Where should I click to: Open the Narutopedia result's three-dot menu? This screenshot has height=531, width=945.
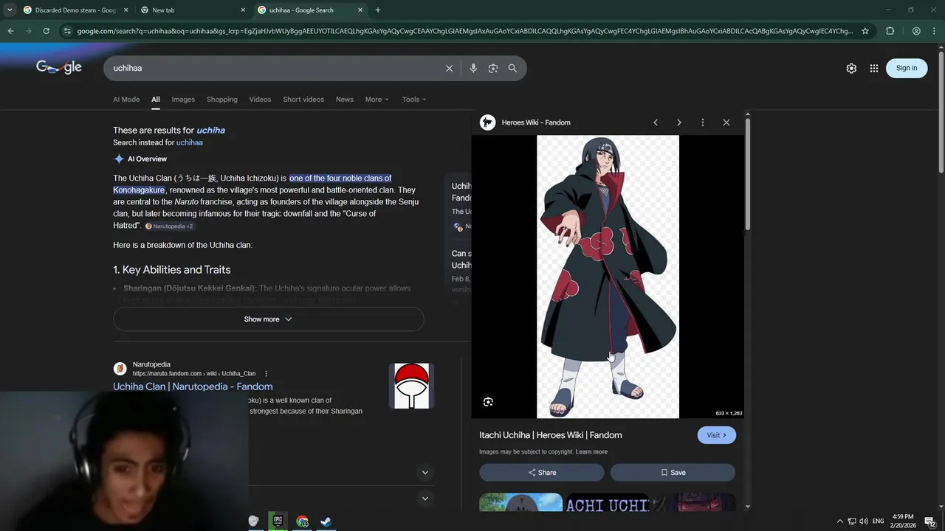click(x=267, y=374)
